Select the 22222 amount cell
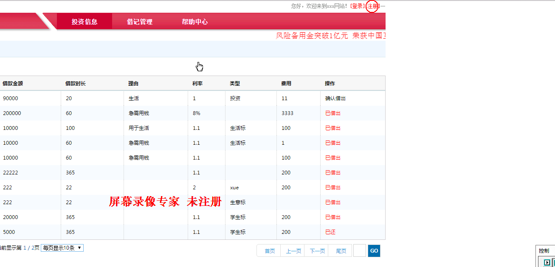The image size is (555, 267). 11,173
